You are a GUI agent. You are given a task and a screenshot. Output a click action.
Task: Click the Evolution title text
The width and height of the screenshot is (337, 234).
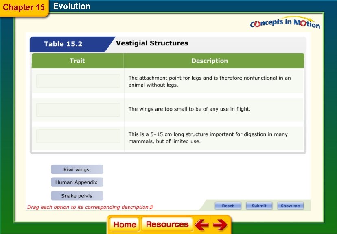[x=72, y=6]
